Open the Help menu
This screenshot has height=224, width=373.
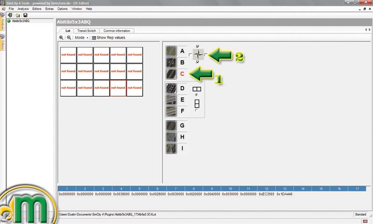[x=89, y=9]
